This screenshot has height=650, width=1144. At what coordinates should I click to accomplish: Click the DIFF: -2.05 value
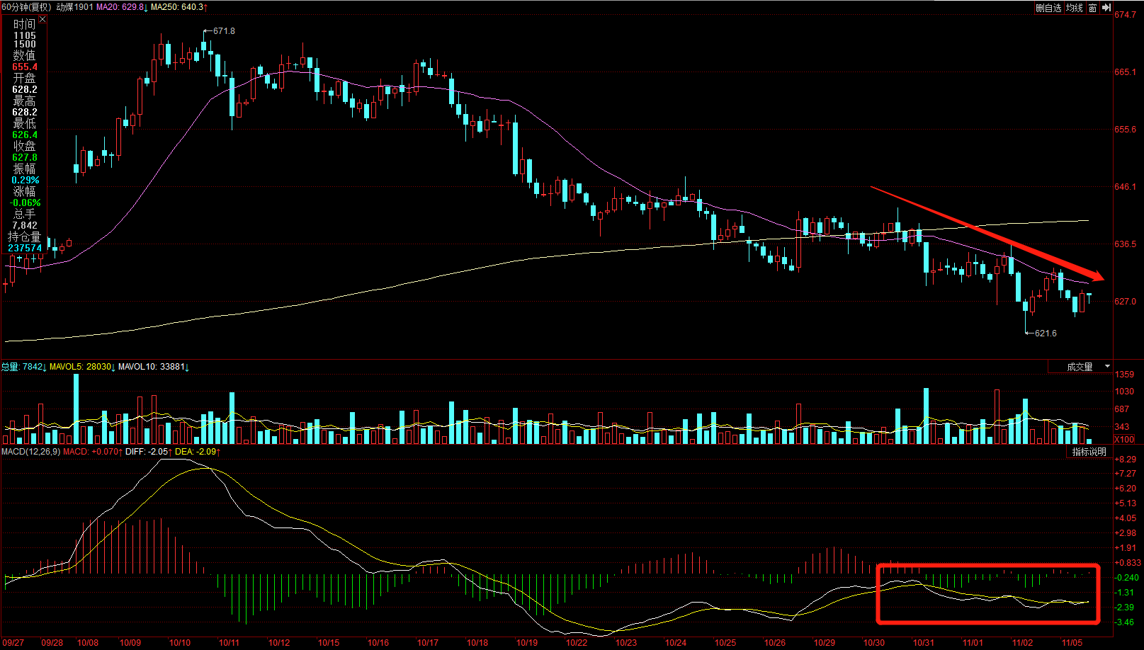click(149, 452)
